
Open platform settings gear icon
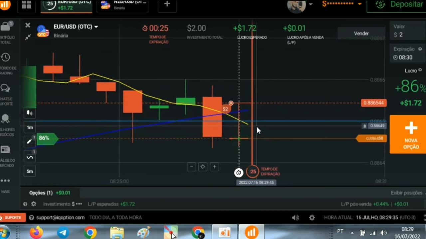click(x=312, y=218)
